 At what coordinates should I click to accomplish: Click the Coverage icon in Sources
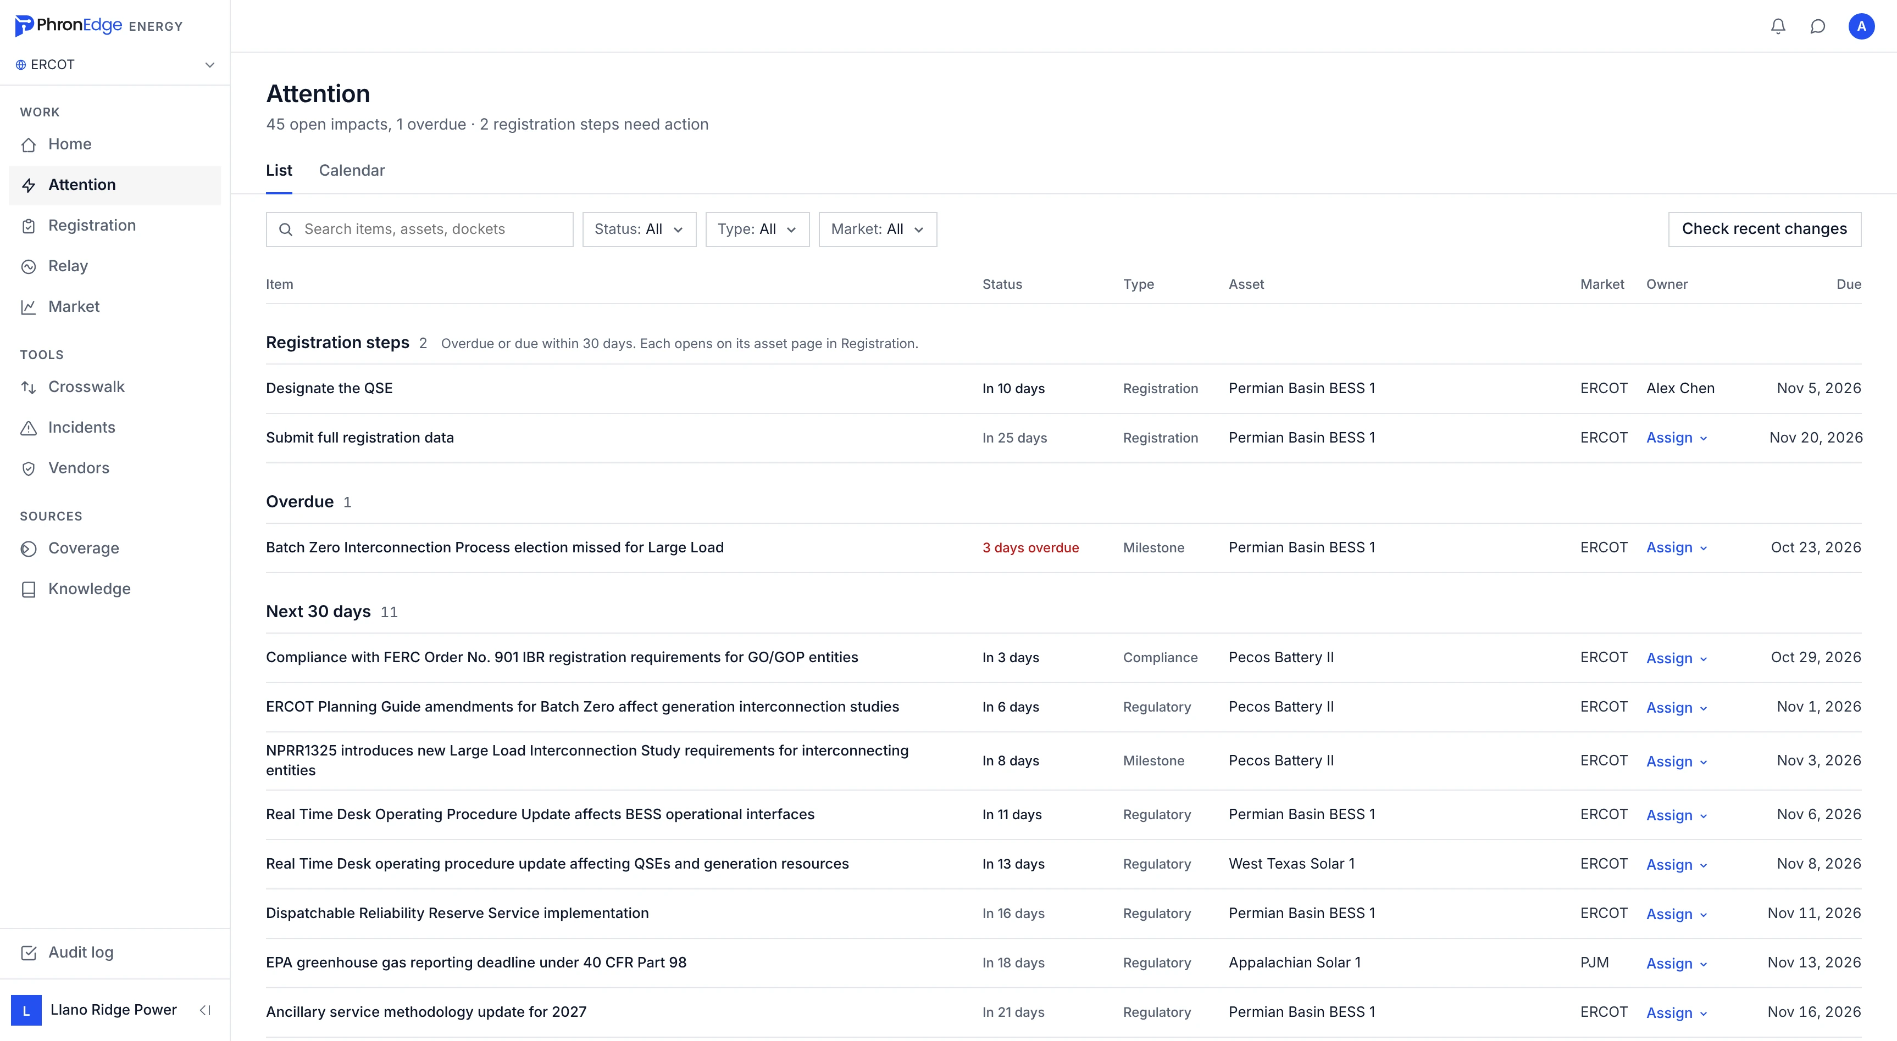tap(29, 549)
